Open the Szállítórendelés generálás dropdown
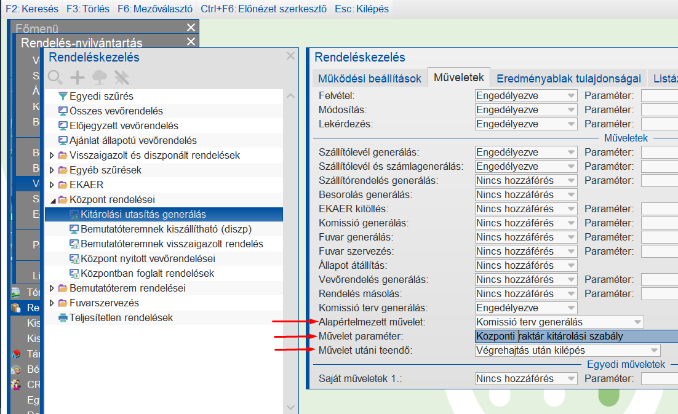Image resolution: width=678 pixels, height=414 pixels. click(x=526, y=181)
